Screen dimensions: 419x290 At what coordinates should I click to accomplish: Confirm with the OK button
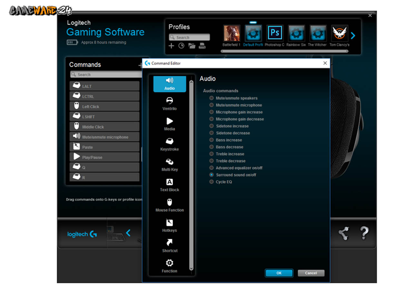click(x=279, y=273)
